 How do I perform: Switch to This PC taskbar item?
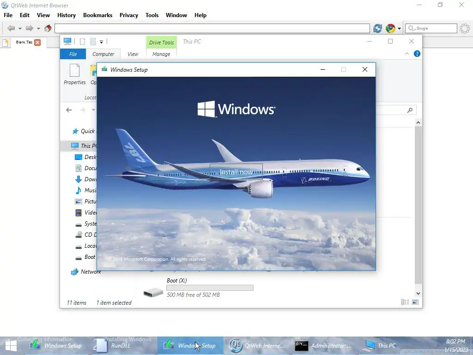point(380,346)
